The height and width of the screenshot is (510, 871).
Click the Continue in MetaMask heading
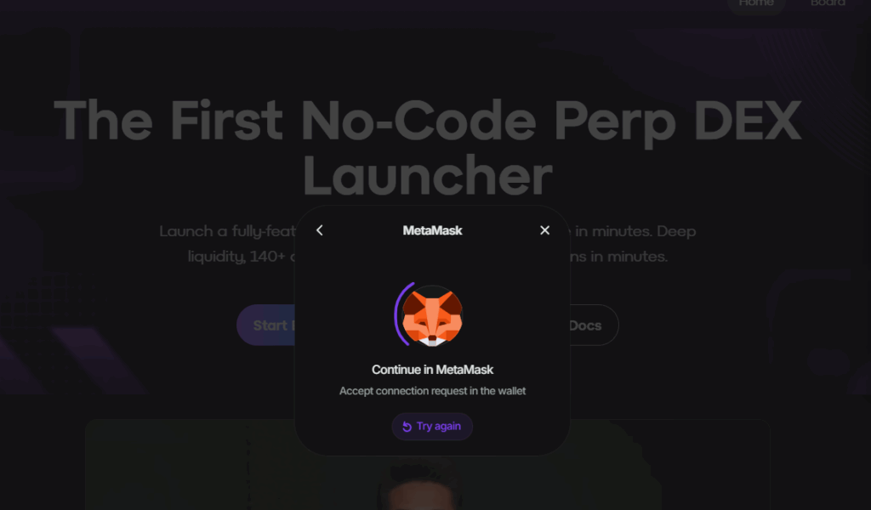coord(432,370)
